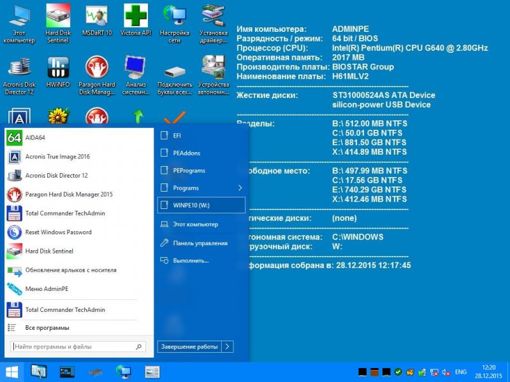The width and height of the screenshot is (510, 382).
Task: Select the Paragon Hard Disk Manag... desktop icon
Action: 97,75
